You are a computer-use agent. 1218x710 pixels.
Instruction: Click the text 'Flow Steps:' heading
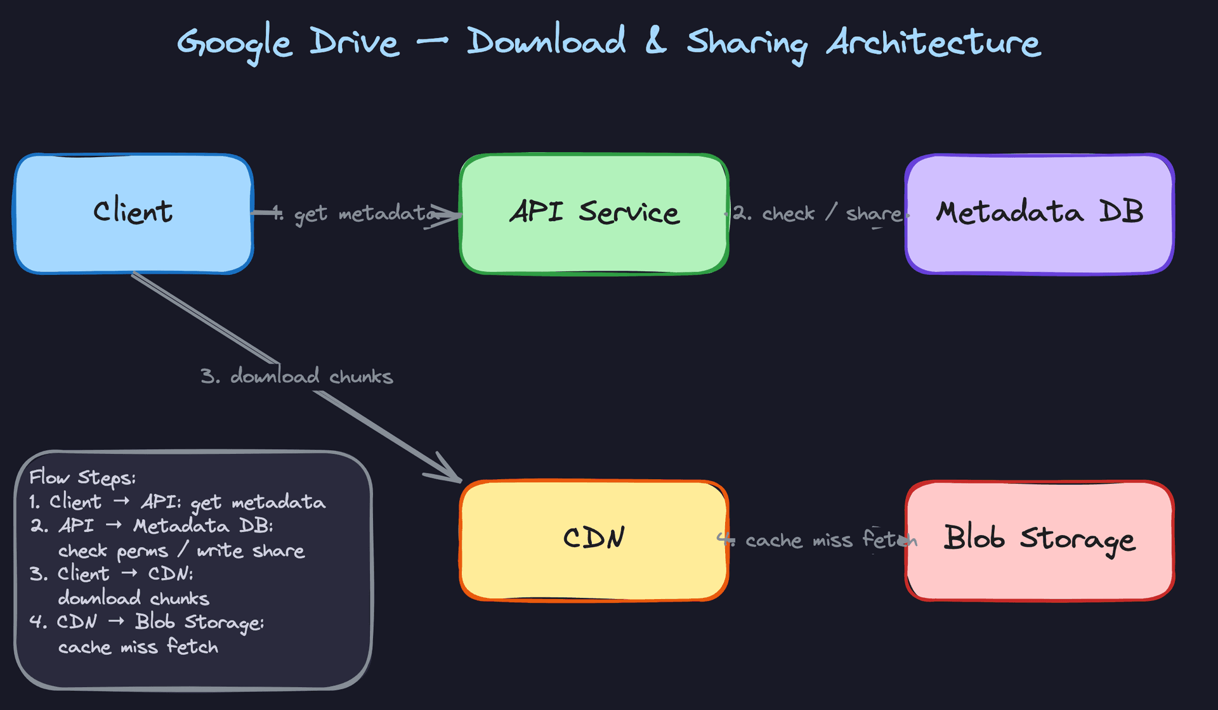click(83, 477)
